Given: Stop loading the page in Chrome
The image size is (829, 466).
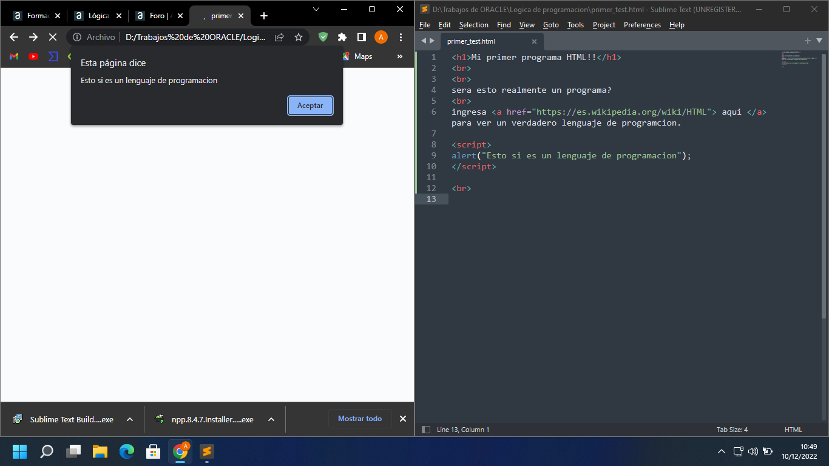Looking at the screenshot, I should coord(52,37).
